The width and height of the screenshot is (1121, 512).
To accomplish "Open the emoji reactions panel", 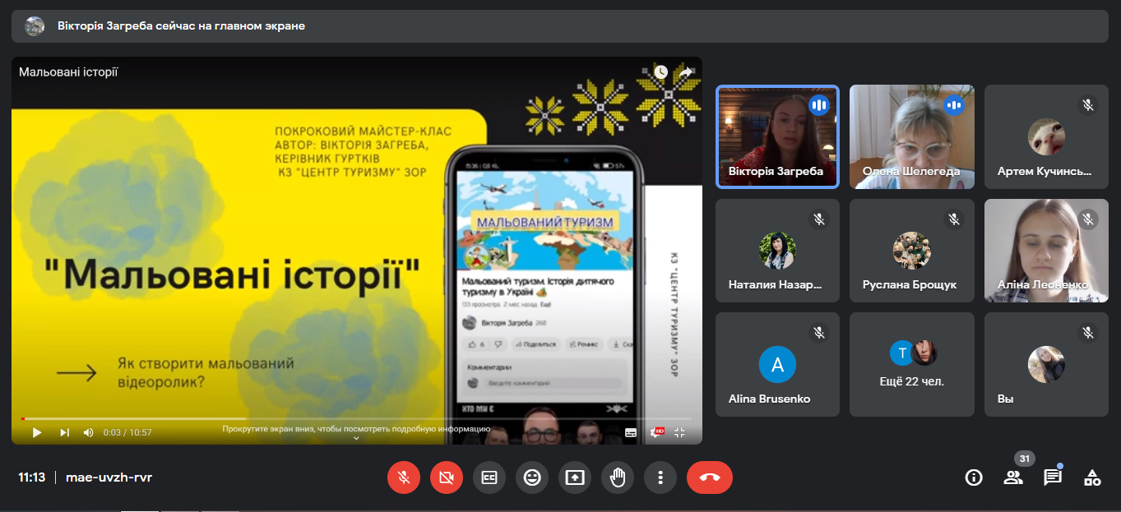I will point(532,477).
